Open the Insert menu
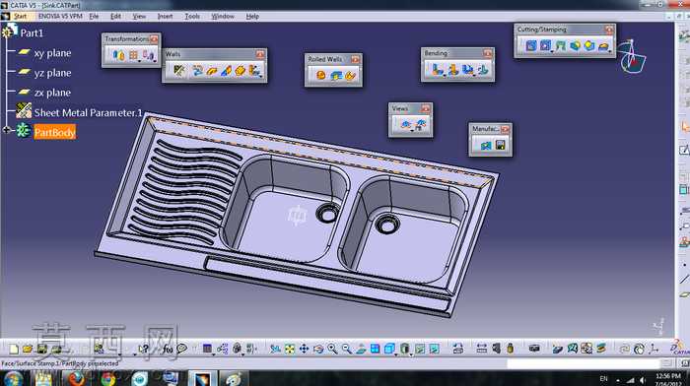Viewport: 690px width, 386px height. coord(165,17)
